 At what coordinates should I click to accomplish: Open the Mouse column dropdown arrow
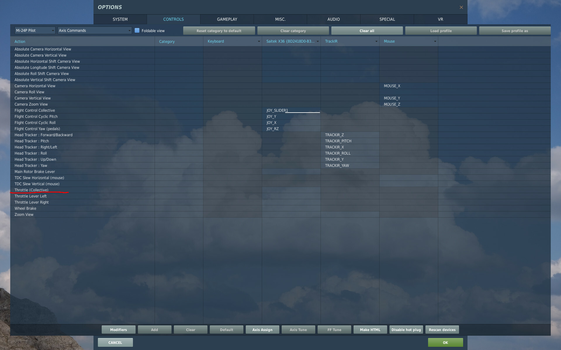click(x=435, y=41)
